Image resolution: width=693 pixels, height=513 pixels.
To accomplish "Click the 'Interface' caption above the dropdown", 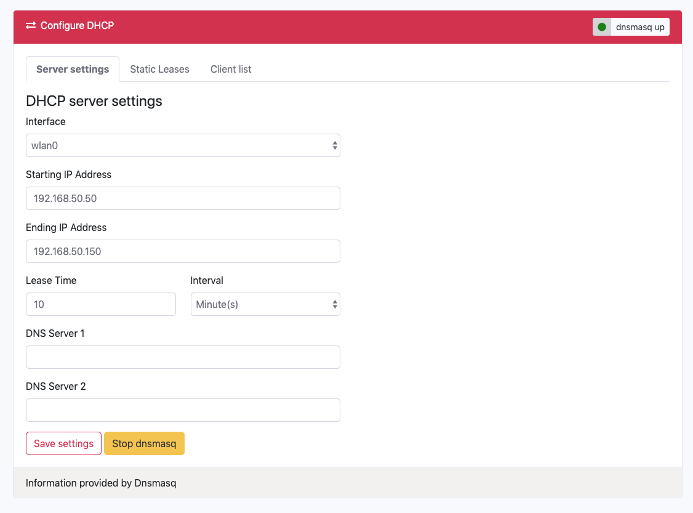I will pos(46,121).
